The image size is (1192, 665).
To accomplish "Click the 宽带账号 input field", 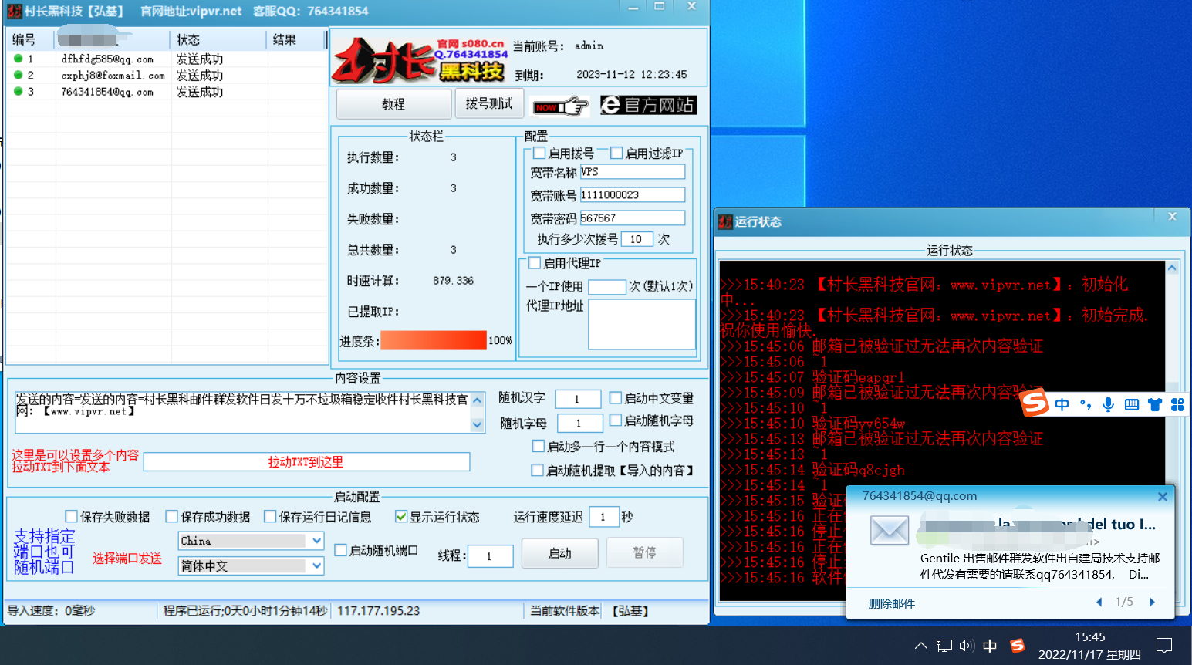I will (633, 195).
